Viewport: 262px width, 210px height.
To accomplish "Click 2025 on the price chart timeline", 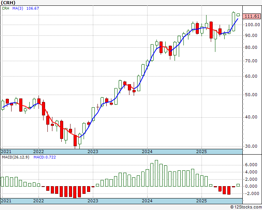I will [x=202, y=152].
